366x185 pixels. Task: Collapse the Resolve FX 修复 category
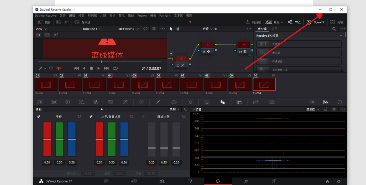[341, 35]
